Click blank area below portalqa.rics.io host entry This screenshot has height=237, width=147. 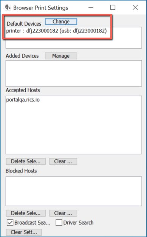coord(74,128)
